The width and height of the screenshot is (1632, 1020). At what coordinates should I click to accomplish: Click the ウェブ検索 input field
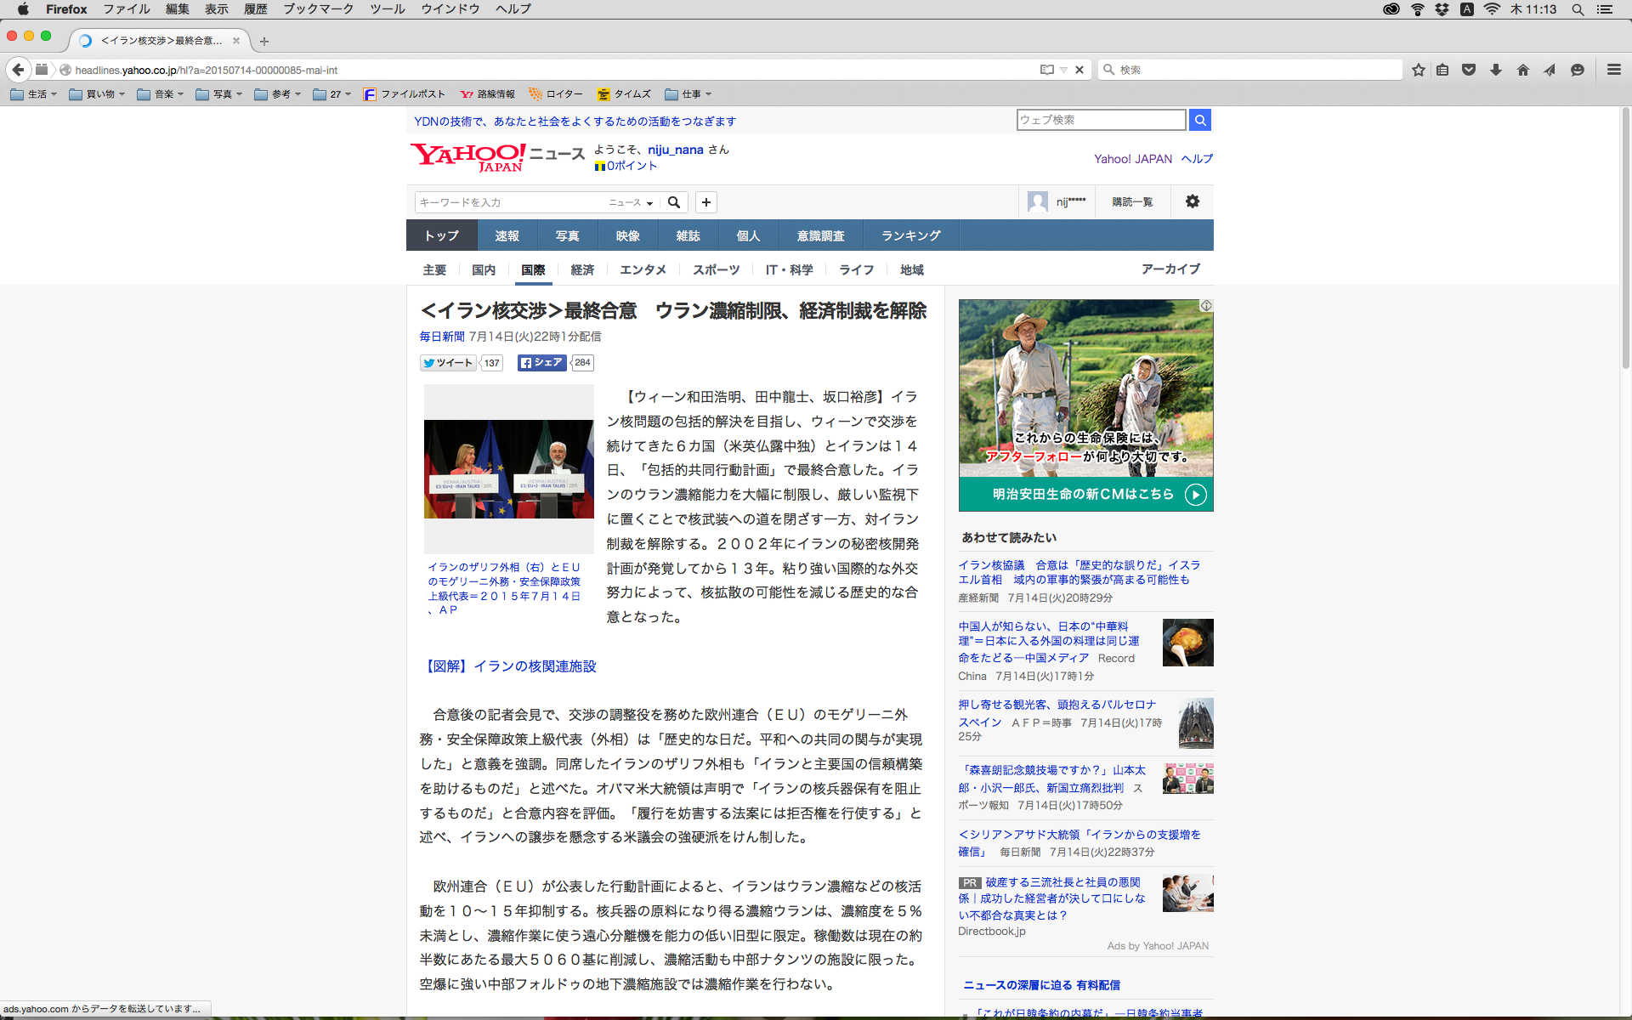[x=1101, y=120]
